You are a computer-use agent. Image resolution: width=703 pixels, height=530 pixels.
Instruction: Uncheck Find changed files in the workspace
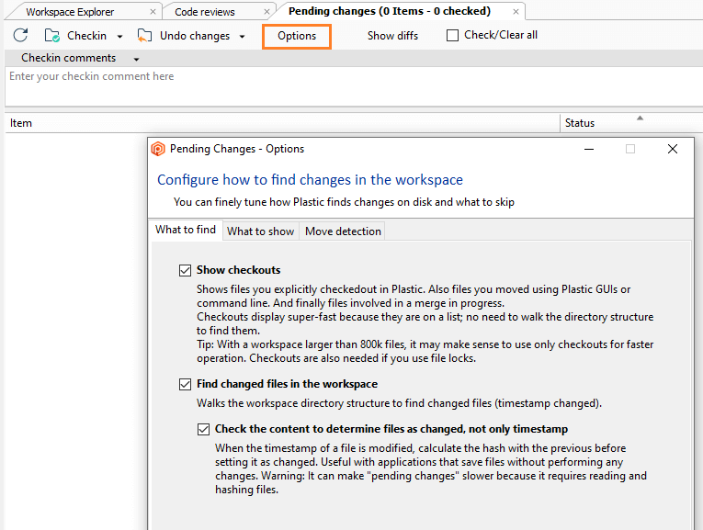[x=185, y=384]
